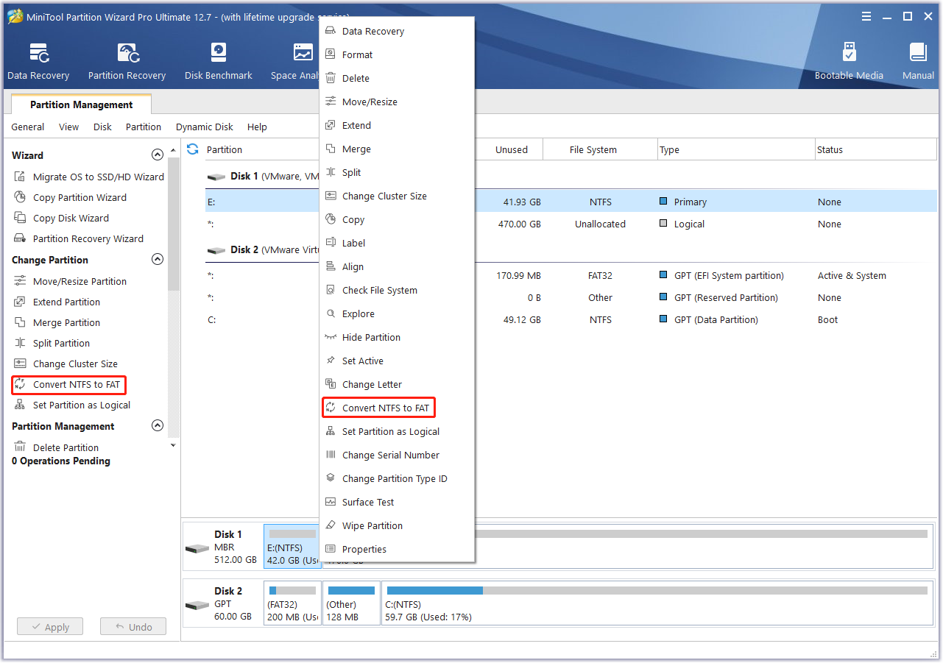Image resolution: width=943 pixels, height=663 pixels.
Task: Select Hide Partition in the context menu
Action: coord(397,337)
